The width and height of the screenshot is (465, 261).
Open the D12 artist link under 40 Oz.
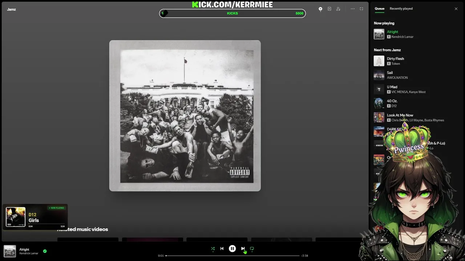click(x=394, y=106)
